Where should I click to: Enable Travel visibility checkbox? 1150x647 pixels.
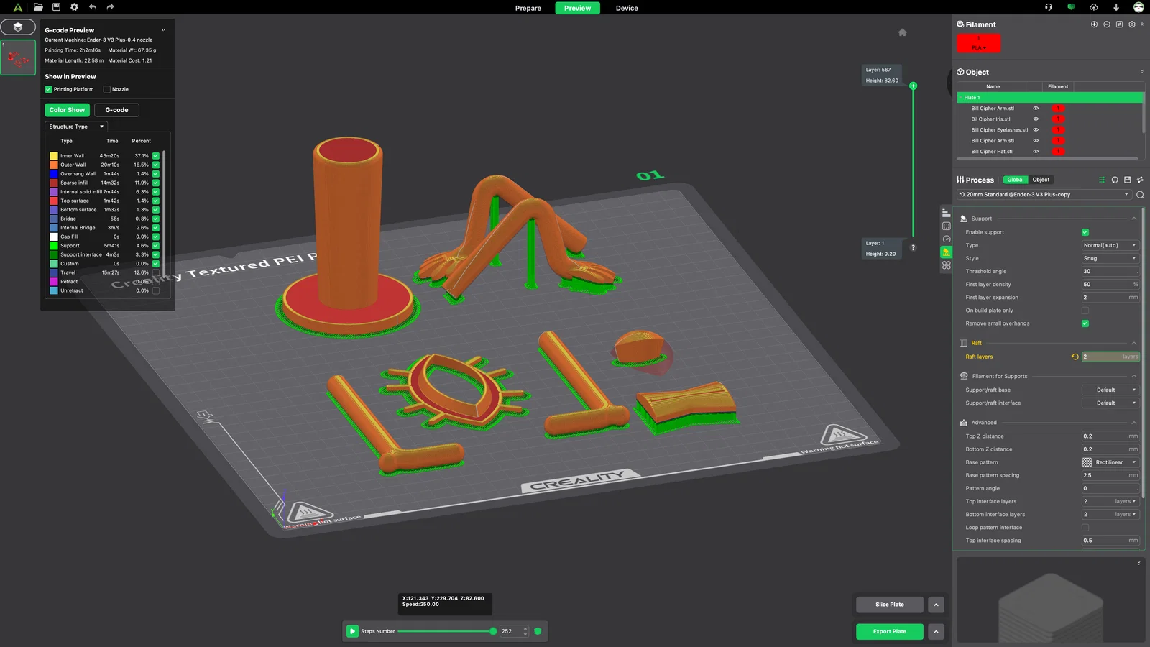click(156, 272)
